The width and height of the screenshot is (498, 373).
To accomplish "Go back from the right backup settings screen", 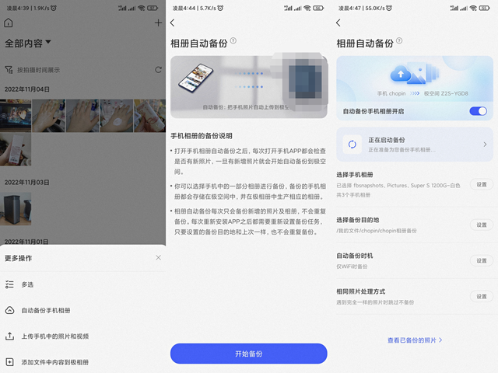I will click(338, 23).
